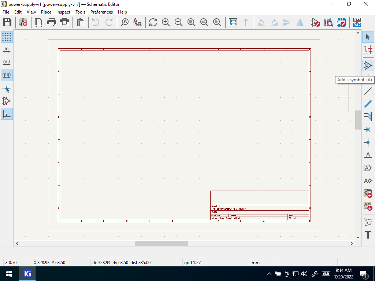
Task: Open the Place menu
Action: [x=46, y=12]
